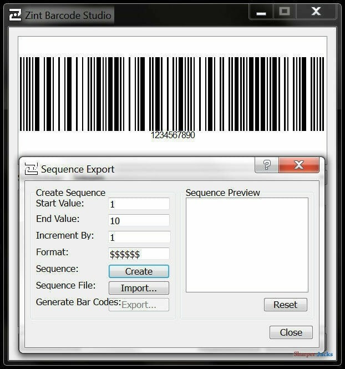The width and height of the screenshot is (345, 369).
Task: Click the generated barcode preview image
Action: pyautogui.click(x=172, y=93)
